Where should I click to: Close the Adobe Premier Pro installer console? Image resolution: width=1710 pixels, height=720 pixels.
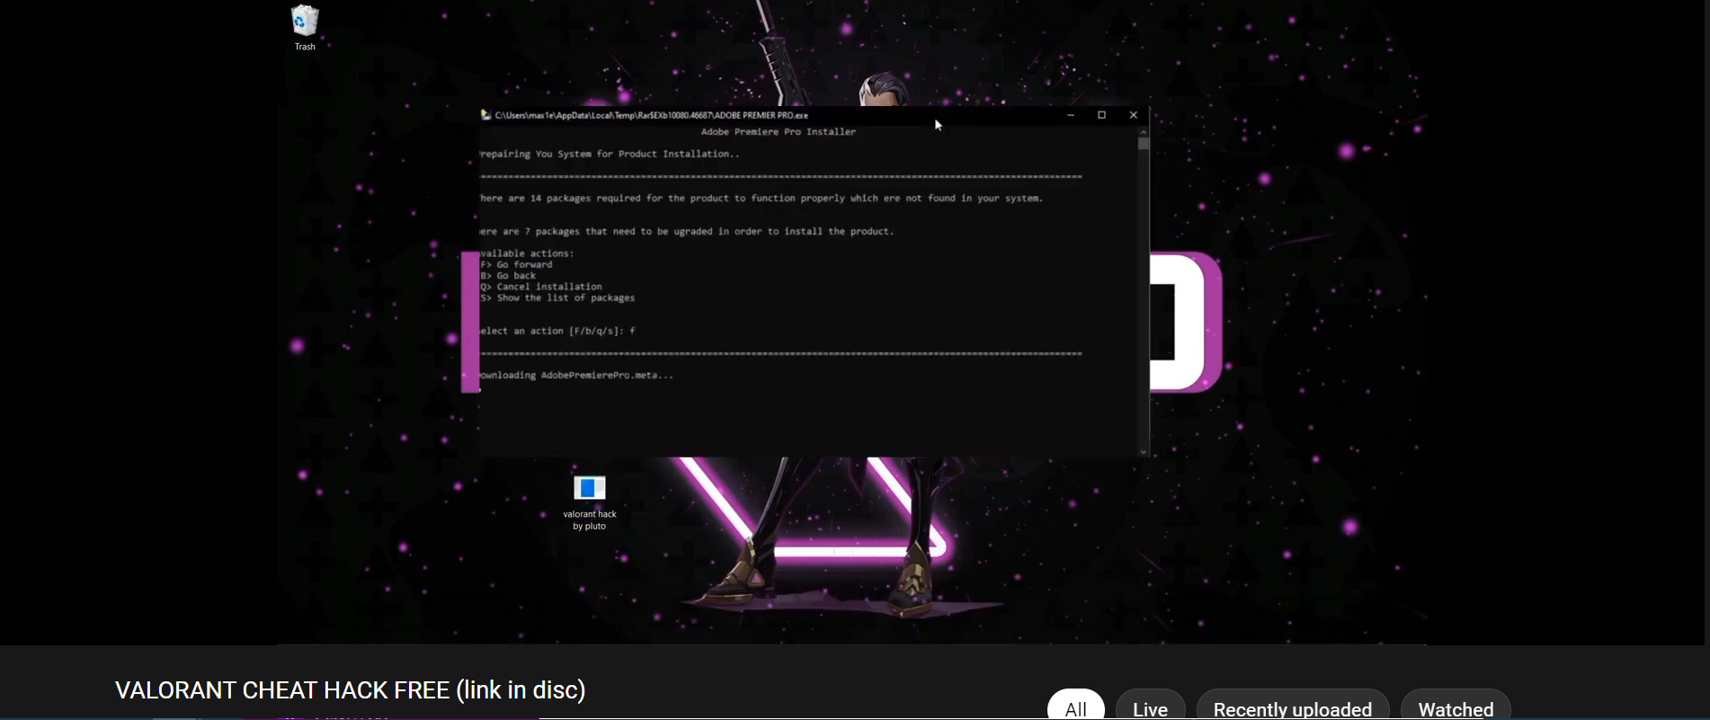pos(1134,115)
